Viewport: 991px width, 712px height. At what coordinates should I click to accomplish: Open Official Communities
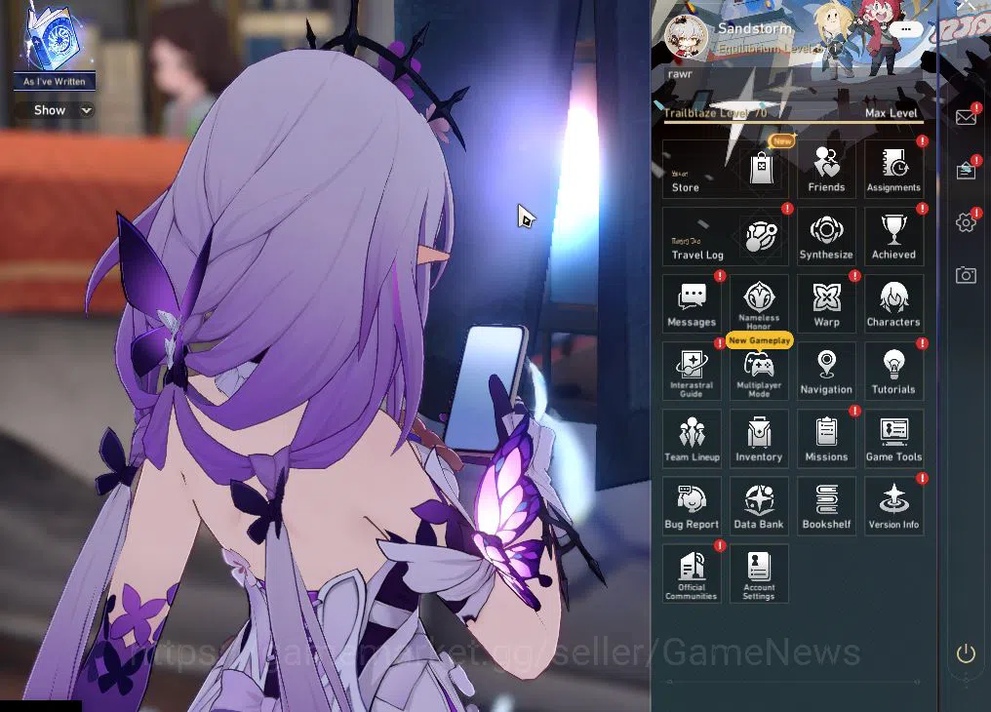pyautogui.click(x=692, y=574)
